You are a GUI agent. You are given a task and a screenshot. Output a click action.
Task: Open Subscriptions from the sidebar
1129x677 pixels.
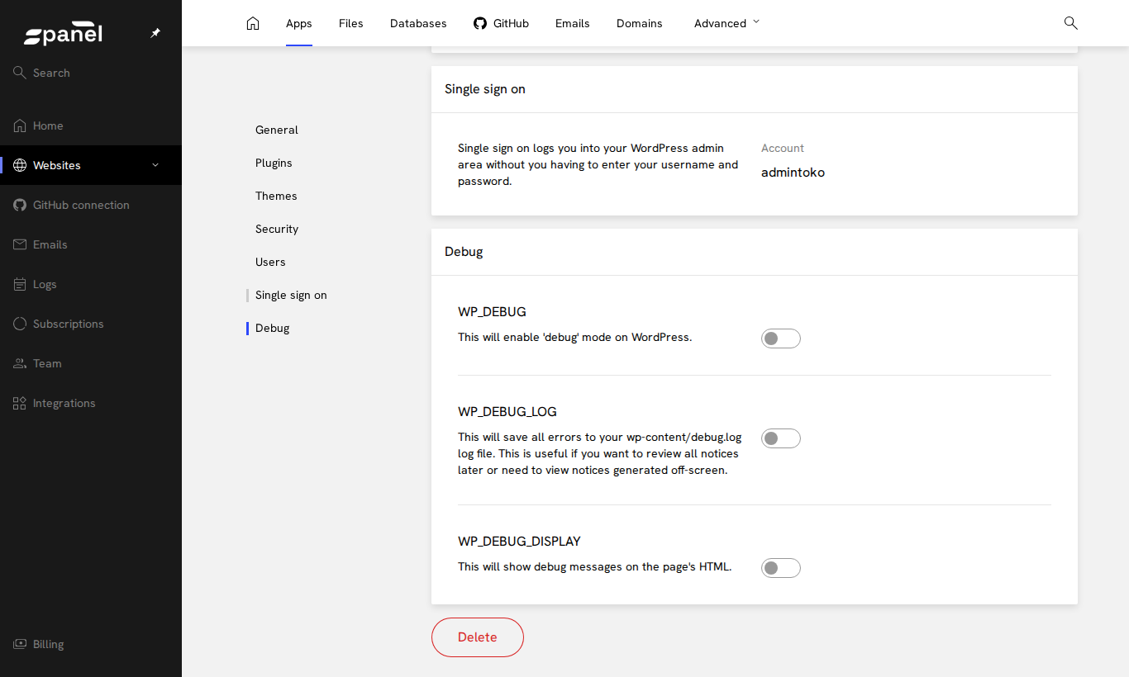[x=91, y=324]
